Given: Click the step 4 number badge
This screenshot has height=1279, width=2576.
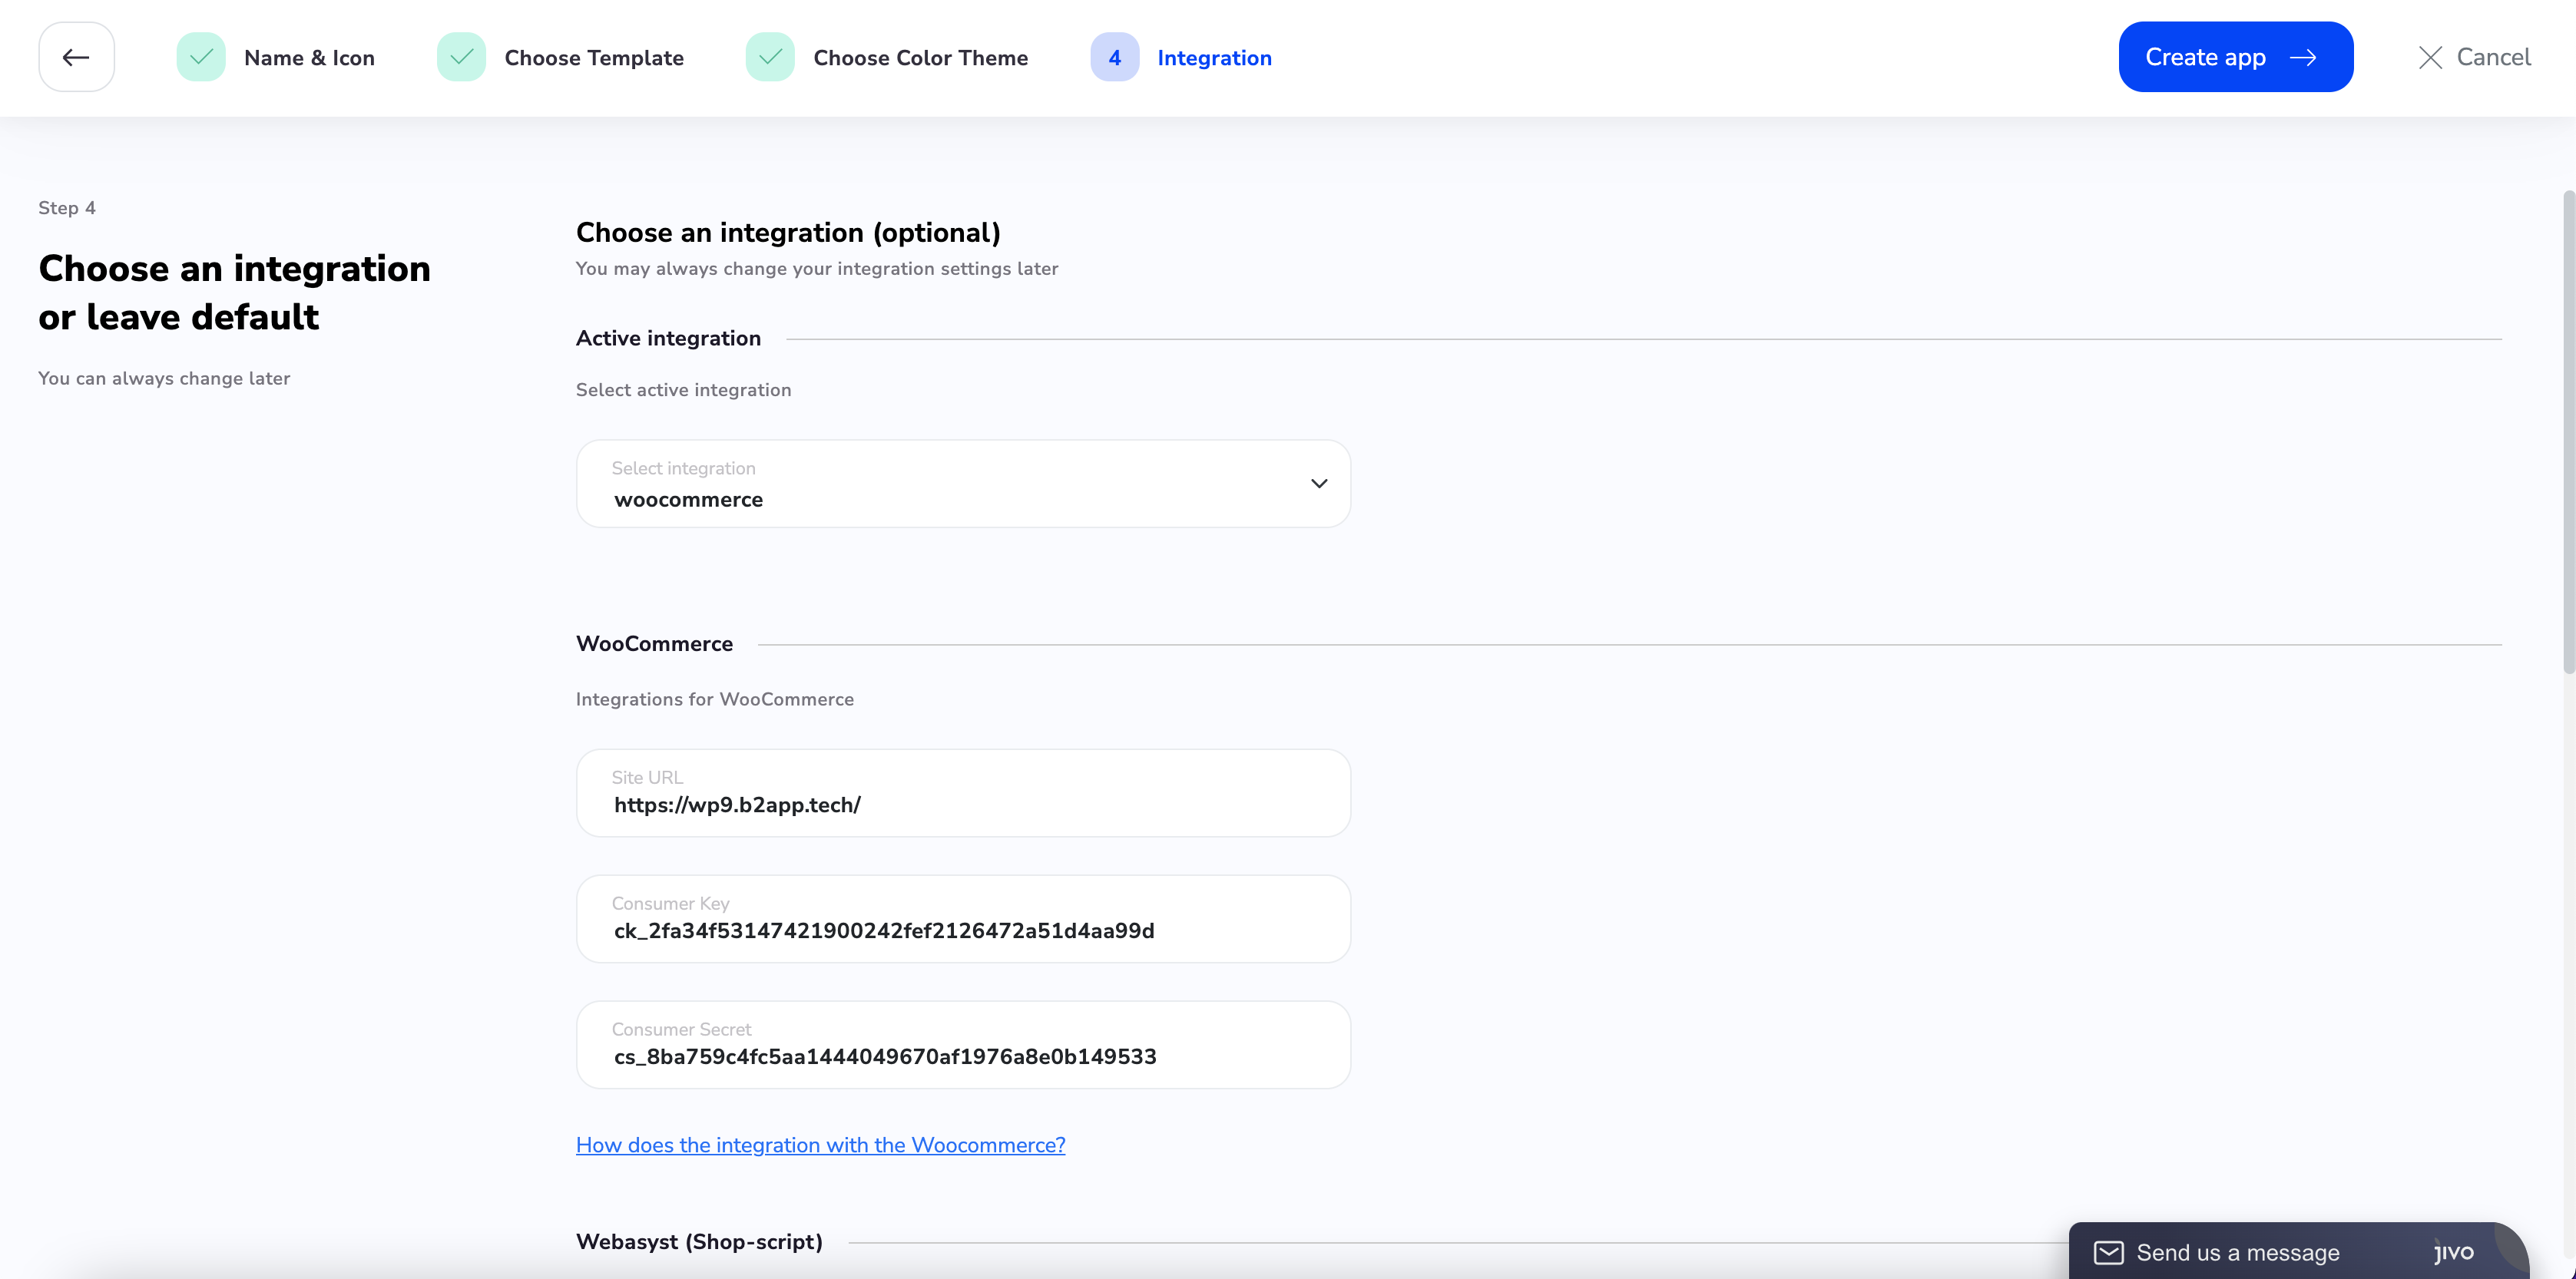Looking at the screenshot, I should tap(1114, 57).
